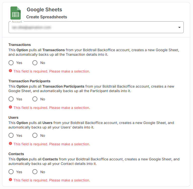Click the Contacts section heading

[x=16, y=154]
